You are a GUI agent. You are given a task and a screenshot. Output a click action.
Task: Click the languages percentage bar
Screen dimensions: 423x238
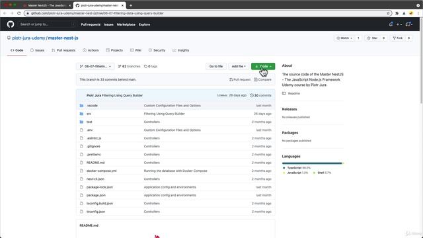(x=313, y=163)
